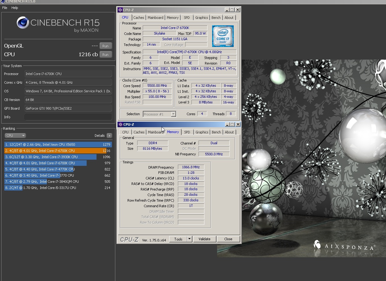The image size is (386, 281).
Task: Click the GFX Board GeForce GTX 980 Ti field
Action: [x=68, y=108]
